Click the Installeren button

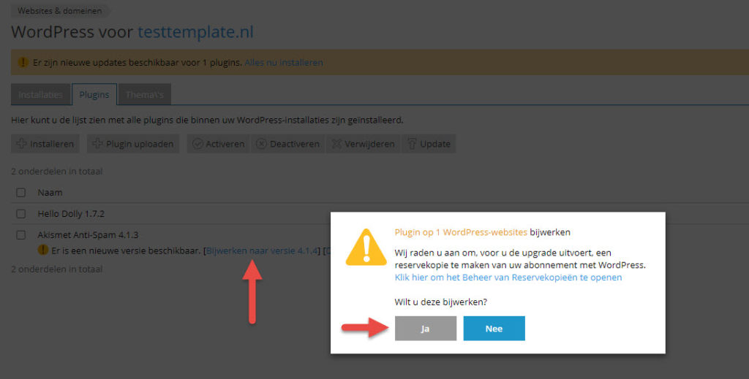(x=45, y=144)
